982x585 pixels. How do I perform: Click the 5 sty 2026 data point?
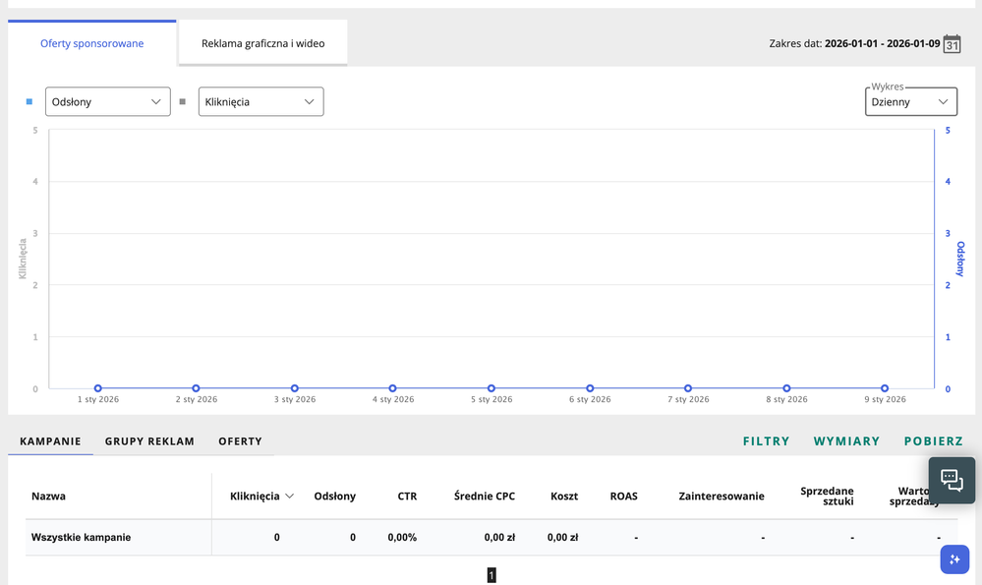coord(491,388)
